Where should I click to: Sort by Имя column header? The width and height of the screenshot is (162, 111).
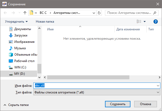click(50, 30)
